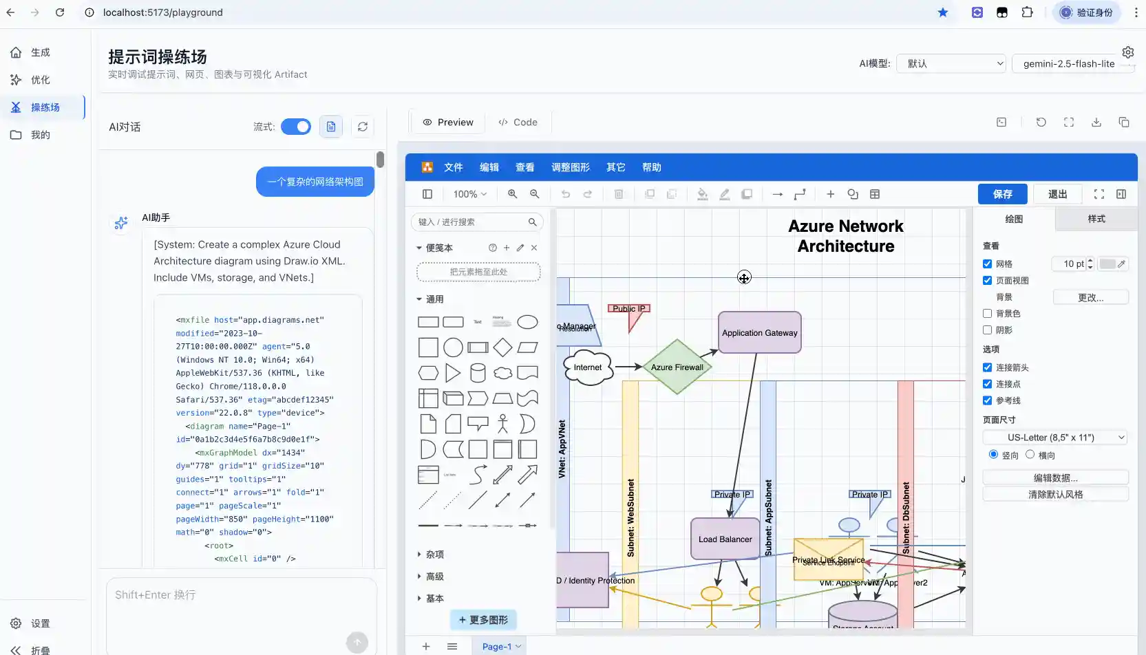Uncheck the 参考线 guides checkbox
The height and width of the screenshot is (655, 1146).
point(988,400)
